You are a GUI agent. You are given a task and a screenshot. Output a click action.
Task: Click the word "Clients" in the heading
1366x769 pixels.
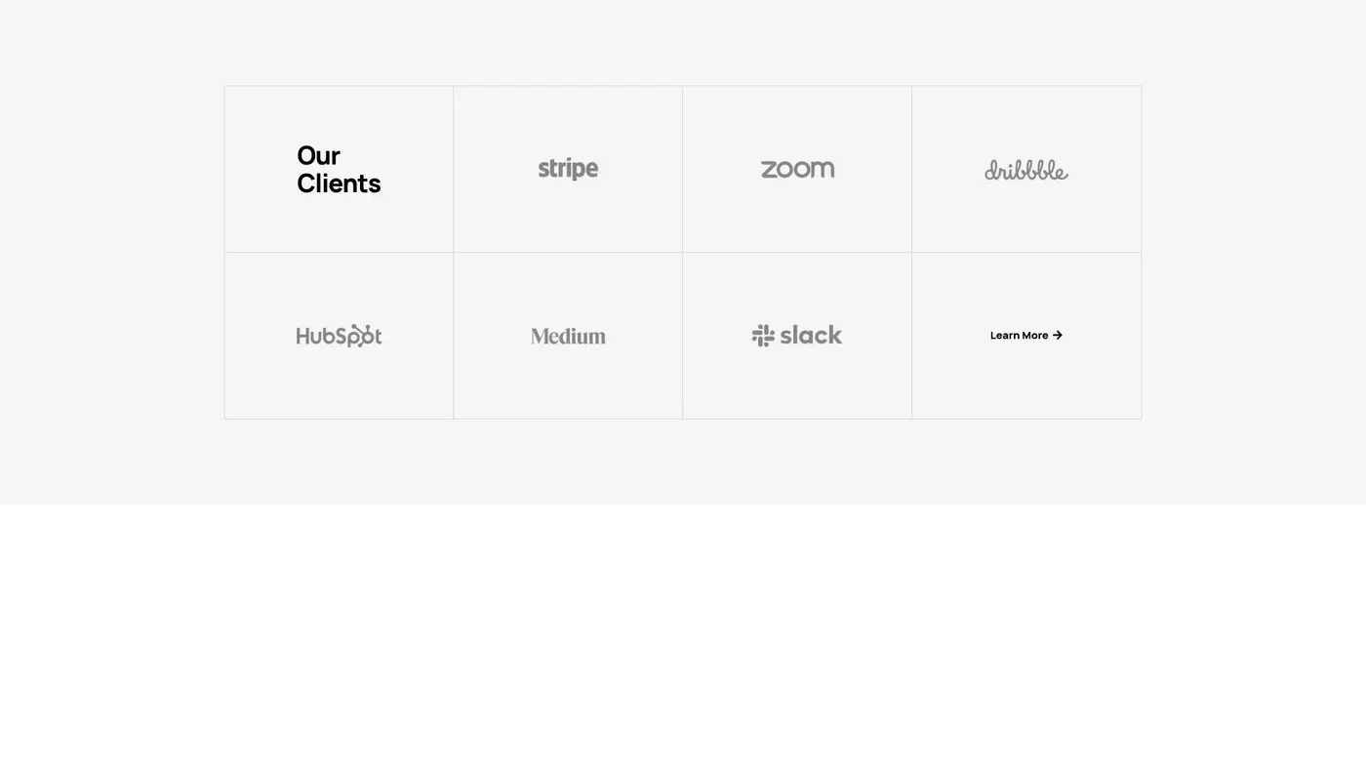[339, 183]
